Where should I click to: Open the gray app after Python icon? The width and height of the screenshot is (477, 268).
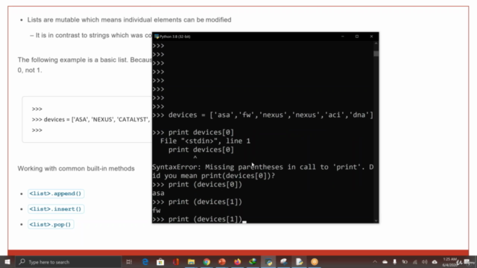(283, 261)
